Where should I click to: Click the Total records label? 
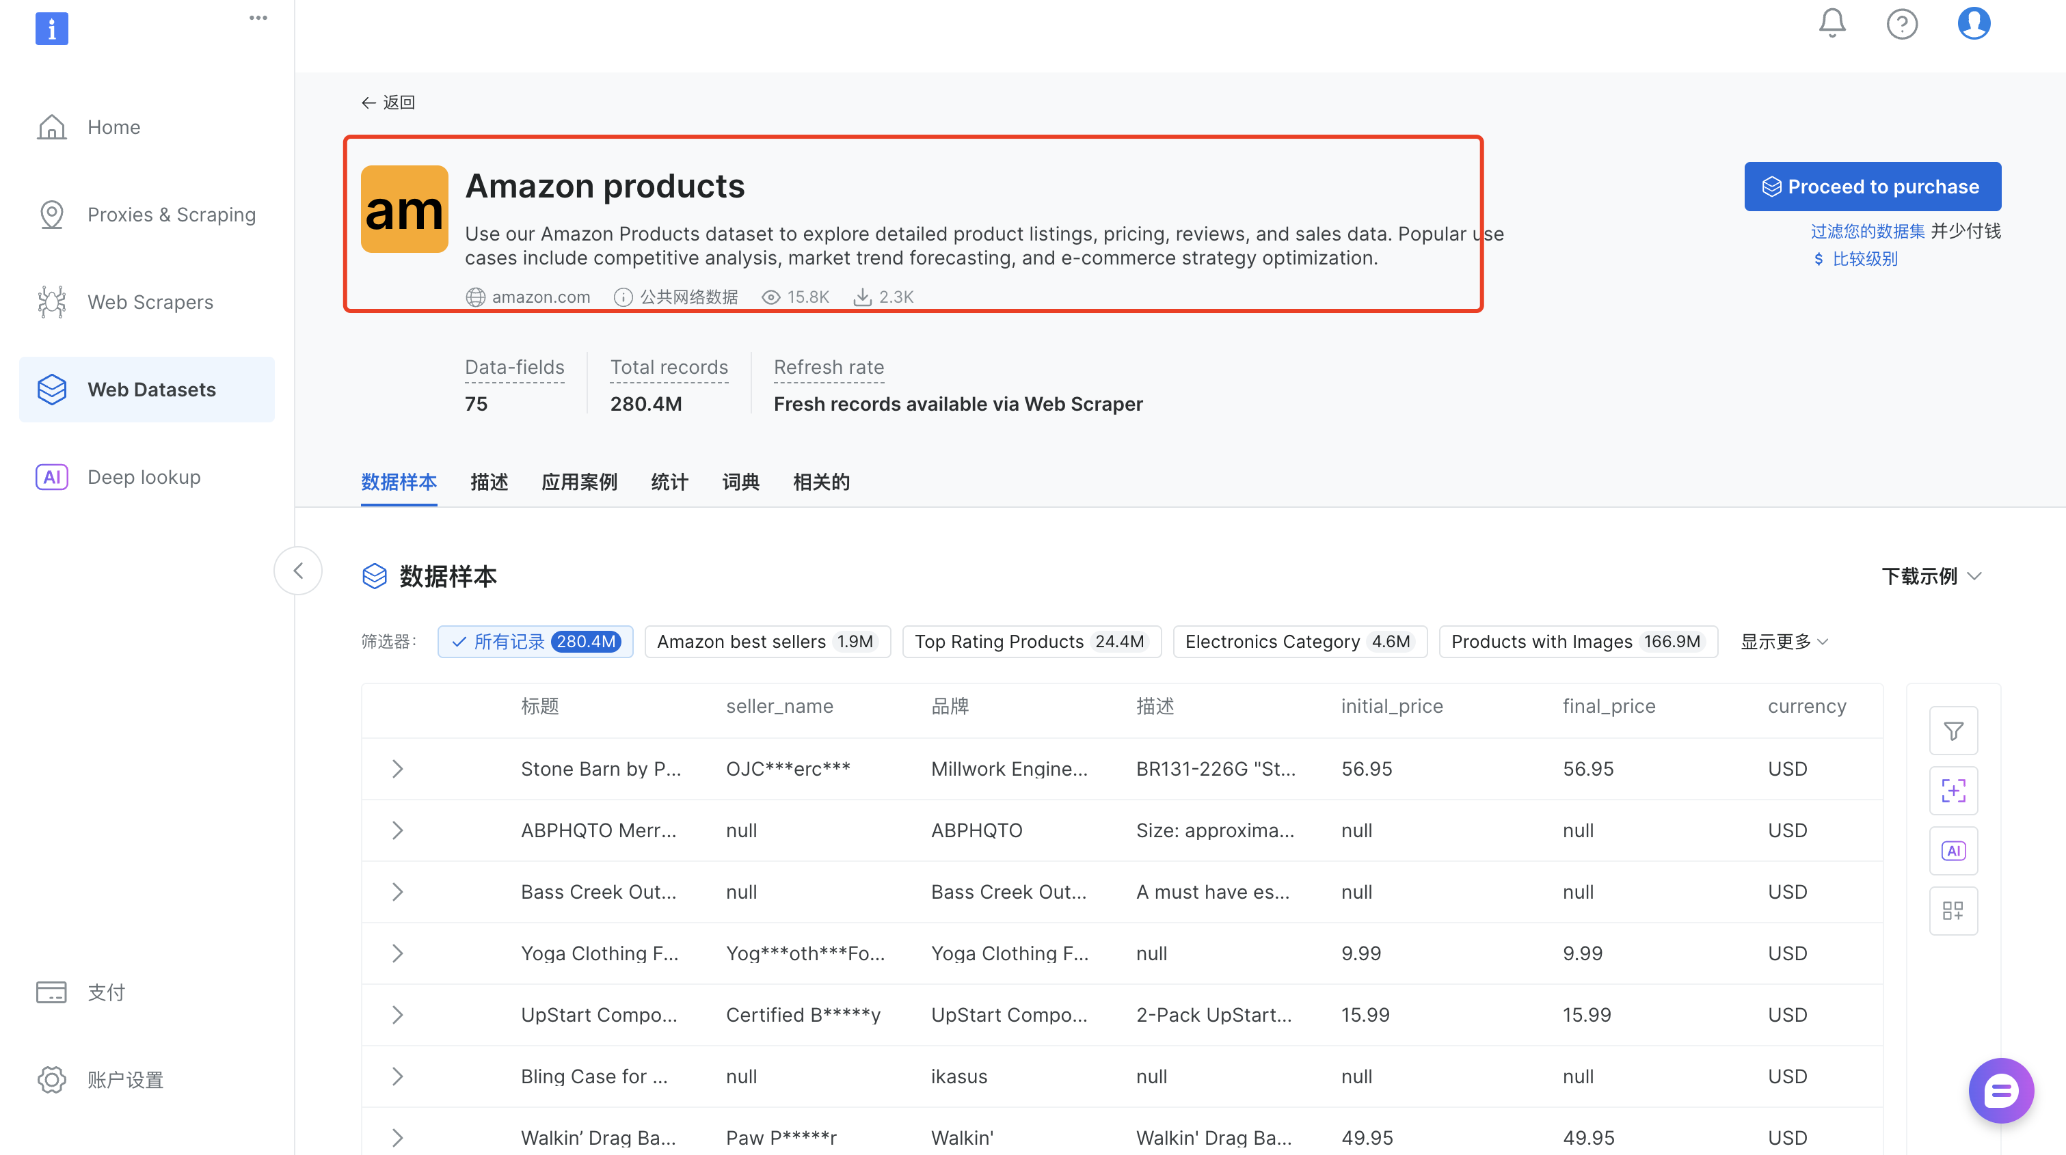point(669,367)
